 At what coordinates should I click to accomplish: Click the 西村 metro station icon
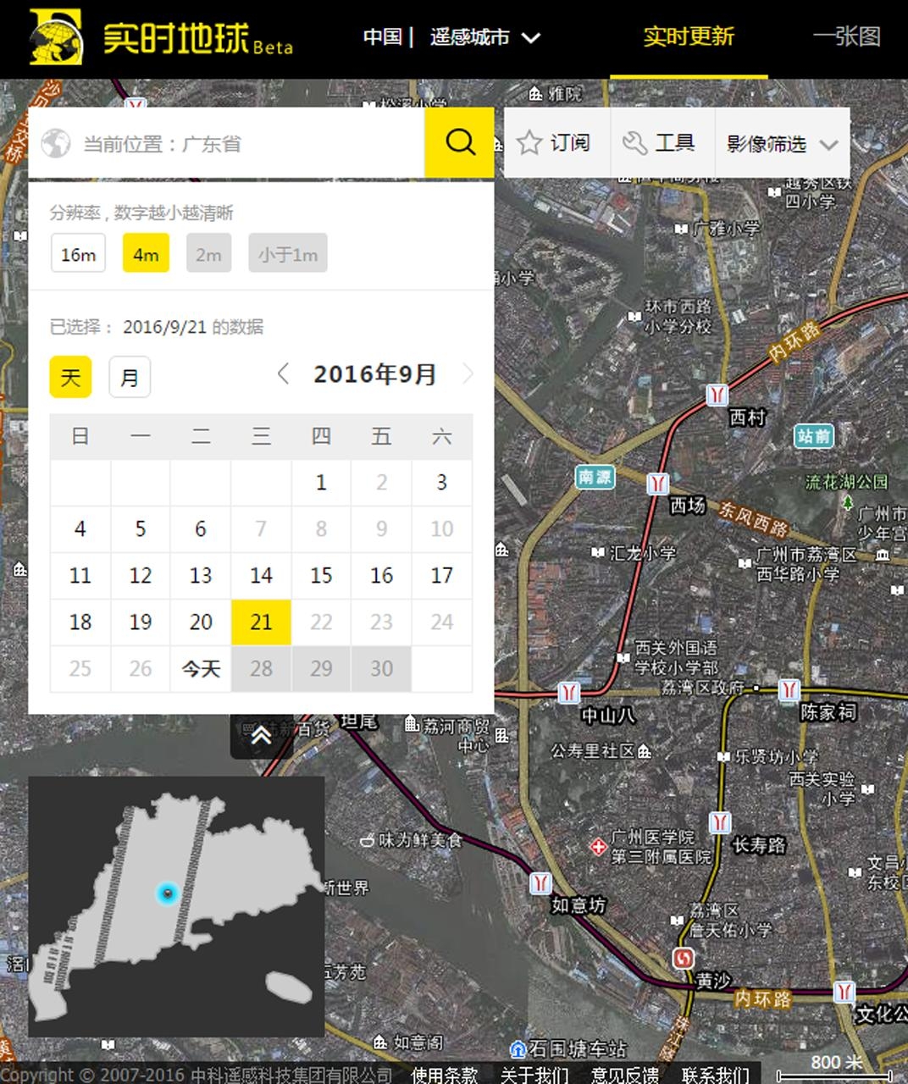pos(717,395)
